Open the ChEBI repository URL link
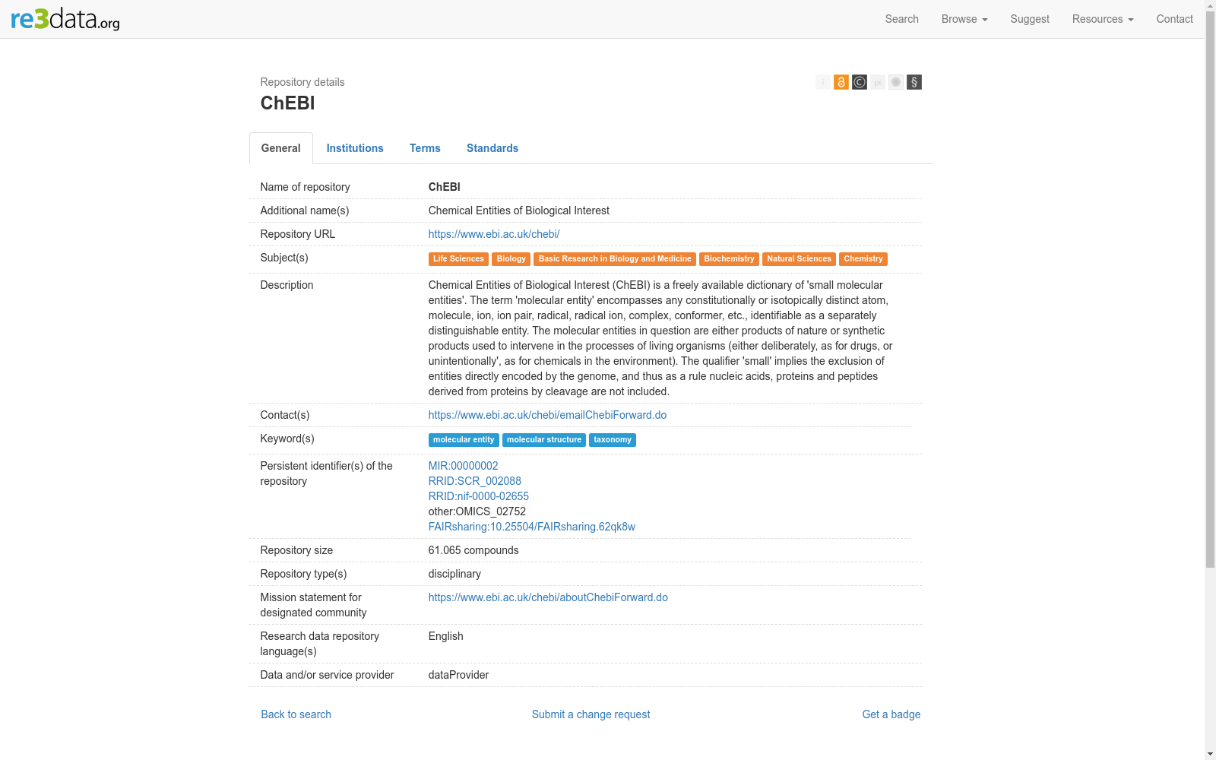 494,234
